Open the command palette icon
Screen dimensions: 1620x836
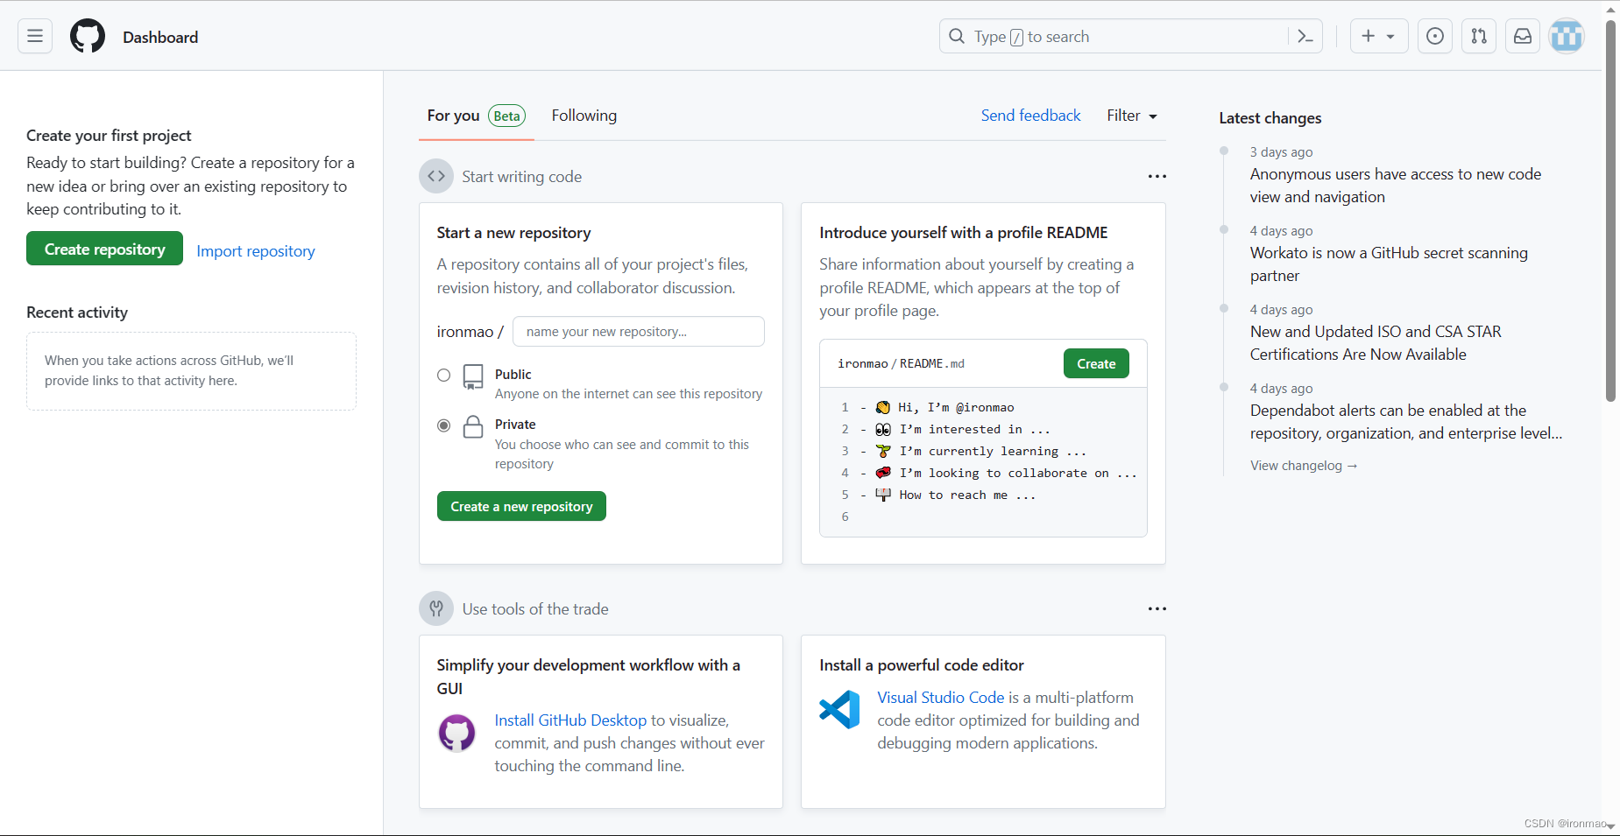point(1305,36)
